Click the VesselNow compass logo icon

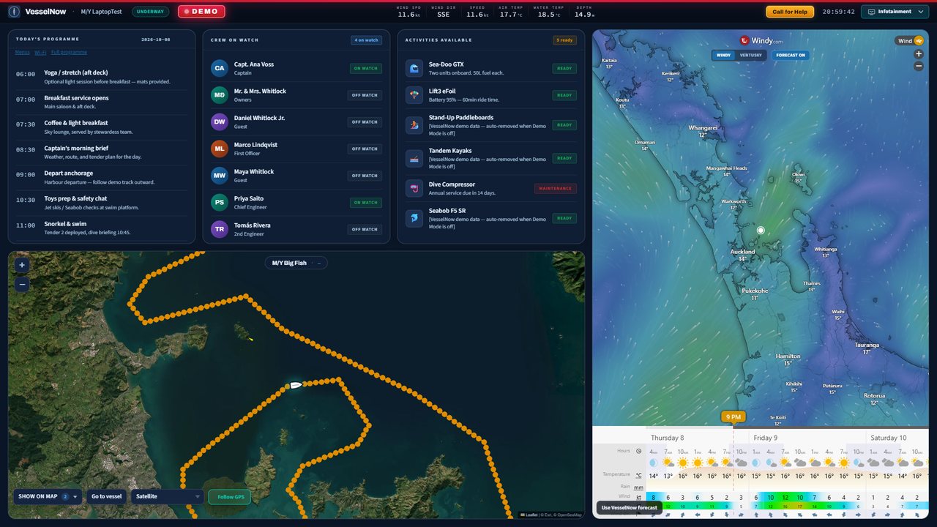coord(14,12)
